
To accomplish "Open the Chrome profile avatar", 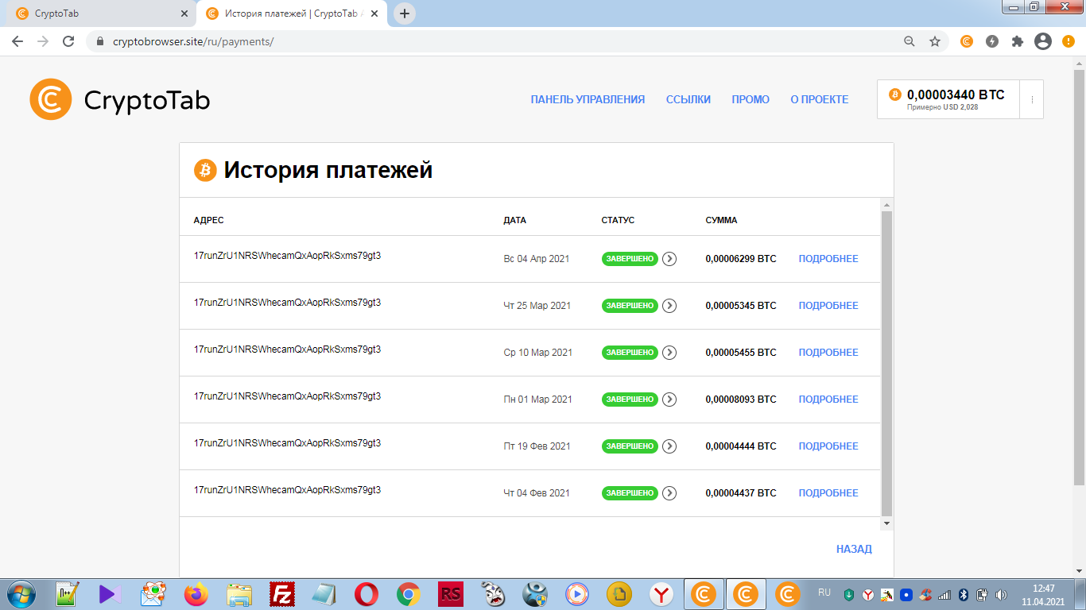I will coord(1043,41).
